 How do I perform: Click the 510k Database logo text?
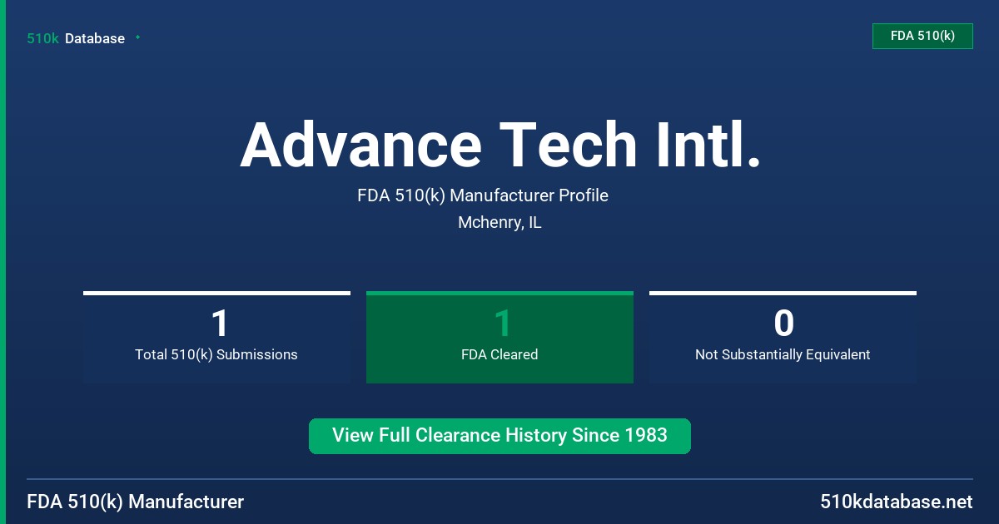pyautogui.click(x=76, y=38)
